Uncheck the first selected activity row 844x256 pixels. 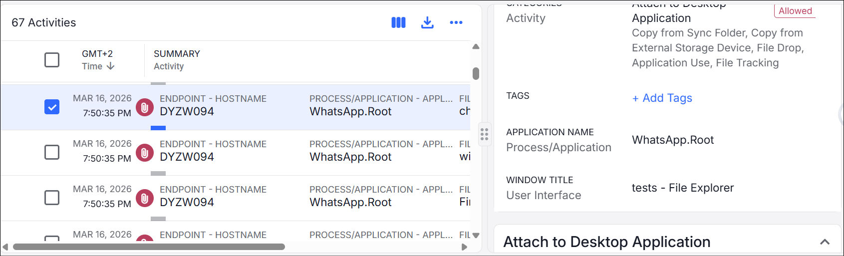[x=52, y=107]
